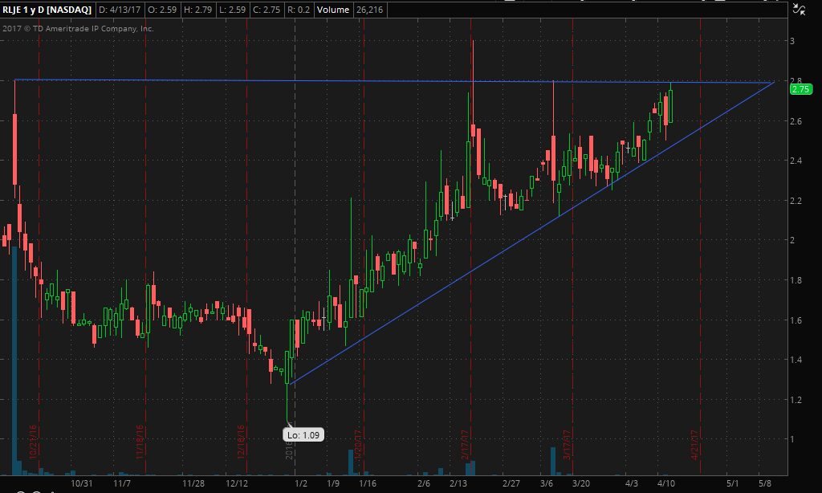Viewport: 822px width, 493px height.
Task: Select the ascending blue trendline
Action: (x=532, y=234)
